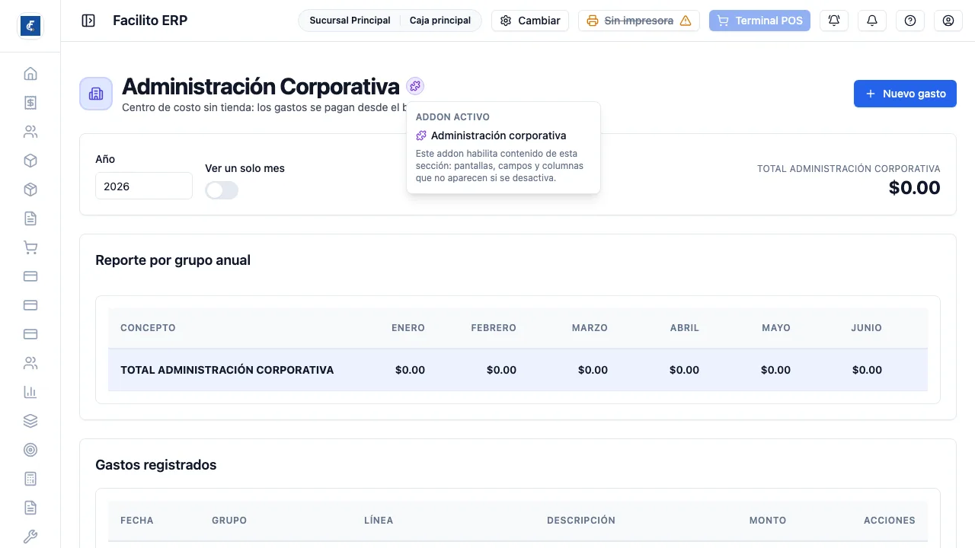Click the FEBRERO column header
The image size is (975, 548).
click(494, 328)
